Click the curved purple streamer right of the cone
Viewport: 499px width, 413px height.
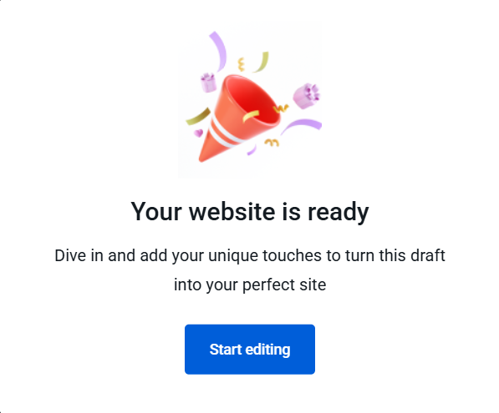[x=301, y=127]
